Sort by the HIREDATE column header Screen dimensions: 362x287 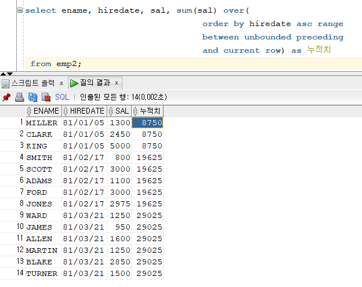85,111
